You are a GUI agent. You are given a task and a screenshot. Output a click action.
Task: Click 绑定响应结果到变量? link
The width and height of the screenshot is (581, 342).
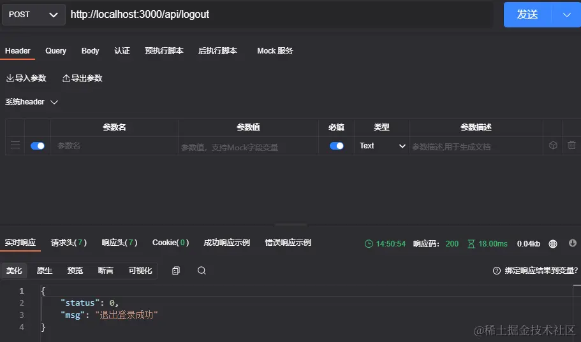click(541, 271)
